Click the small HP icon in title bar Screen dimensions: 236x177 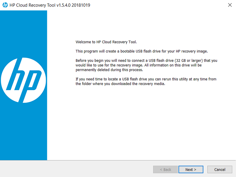5,5
